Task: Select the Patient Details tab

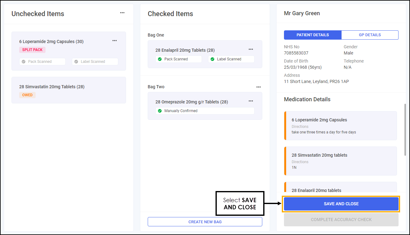Action: tap(312, 35)
